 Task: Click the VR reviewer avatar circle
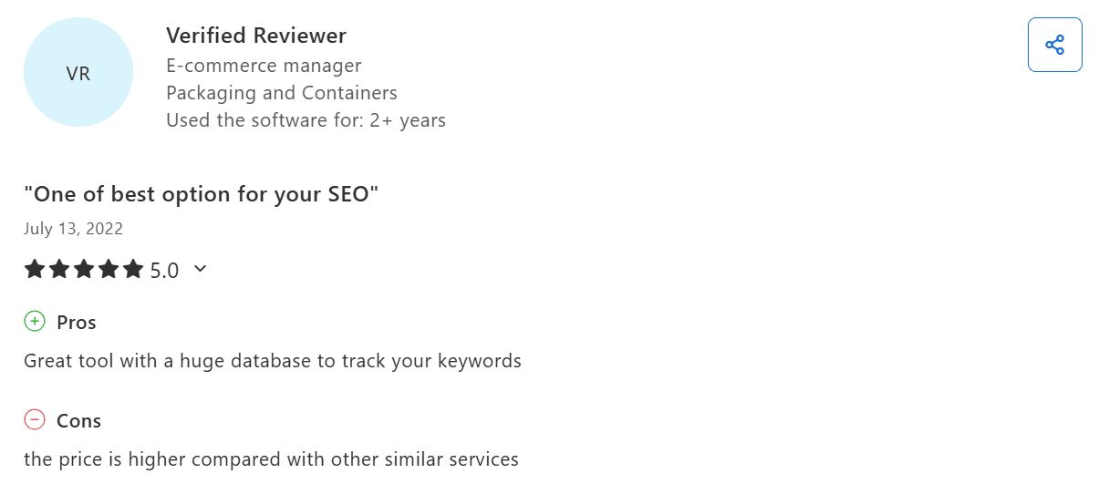coord(78,73)
